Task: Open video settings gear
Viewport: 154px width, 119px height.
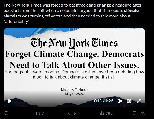Action: click(129, 101)
